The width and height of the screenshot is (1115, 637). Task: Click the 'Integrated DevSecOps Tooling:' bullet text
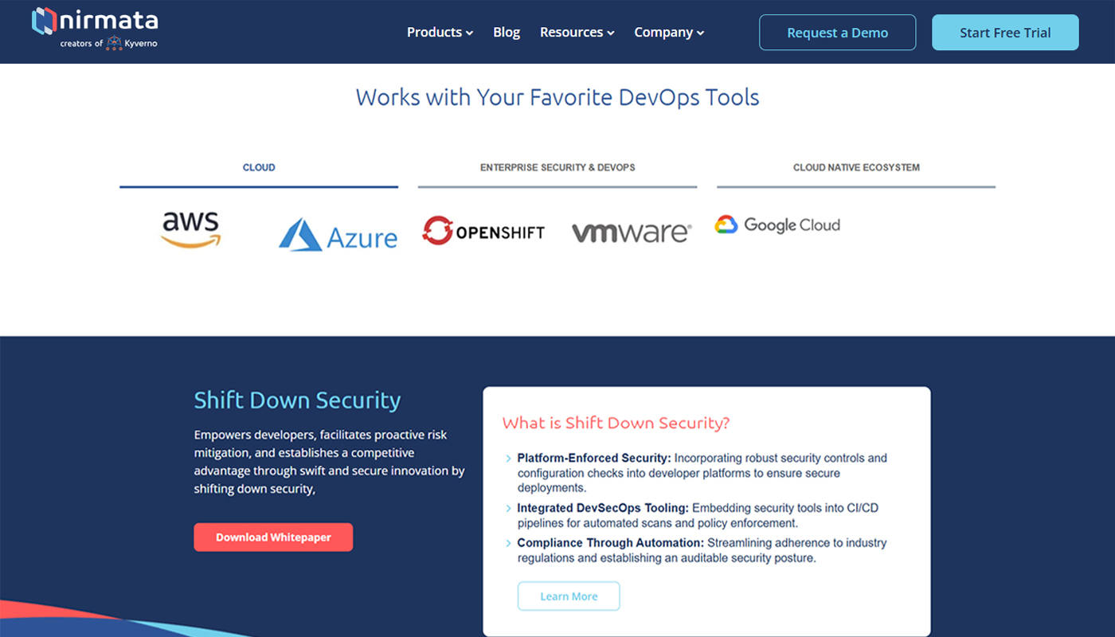pos(603,507)
